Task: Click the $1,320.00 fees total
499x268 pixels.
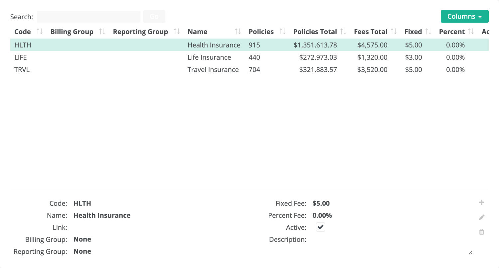Action: point(372,57)
